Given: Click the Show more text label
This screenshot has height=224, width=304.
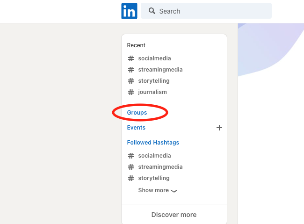Looking at the screenshot, I should 153,190.
